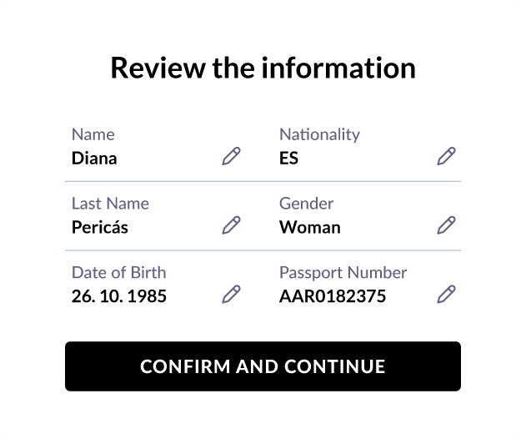Edit Last Name Pericás with pencil icon
The width and height of the screenshot is (526, 444).
pyautogui.click(x=232, y=225)
